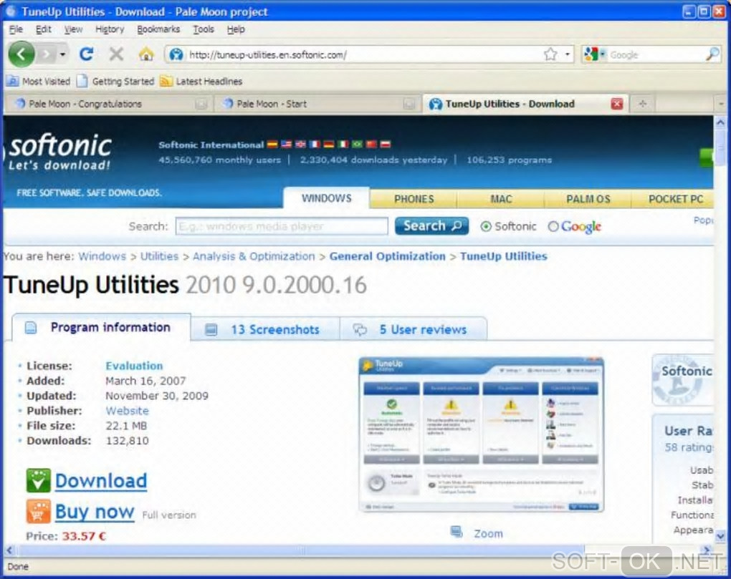This screenshot has height=579, width=731.
Task: Follow the Analysis & Optimization breadcrumb link
Action: tap(254, 256)
